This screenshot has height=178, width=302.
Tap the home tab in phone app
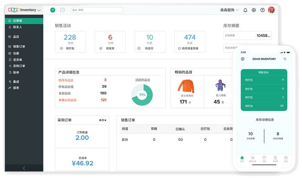[x=242, y=159]
